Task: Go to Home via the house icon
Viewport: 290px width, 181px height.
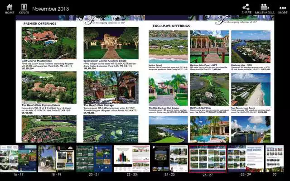Action: coord(10,9)
